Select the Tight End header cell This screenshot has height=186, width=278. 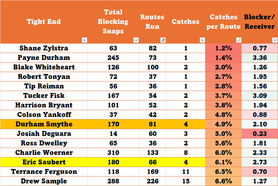click(x=43, y=22)
